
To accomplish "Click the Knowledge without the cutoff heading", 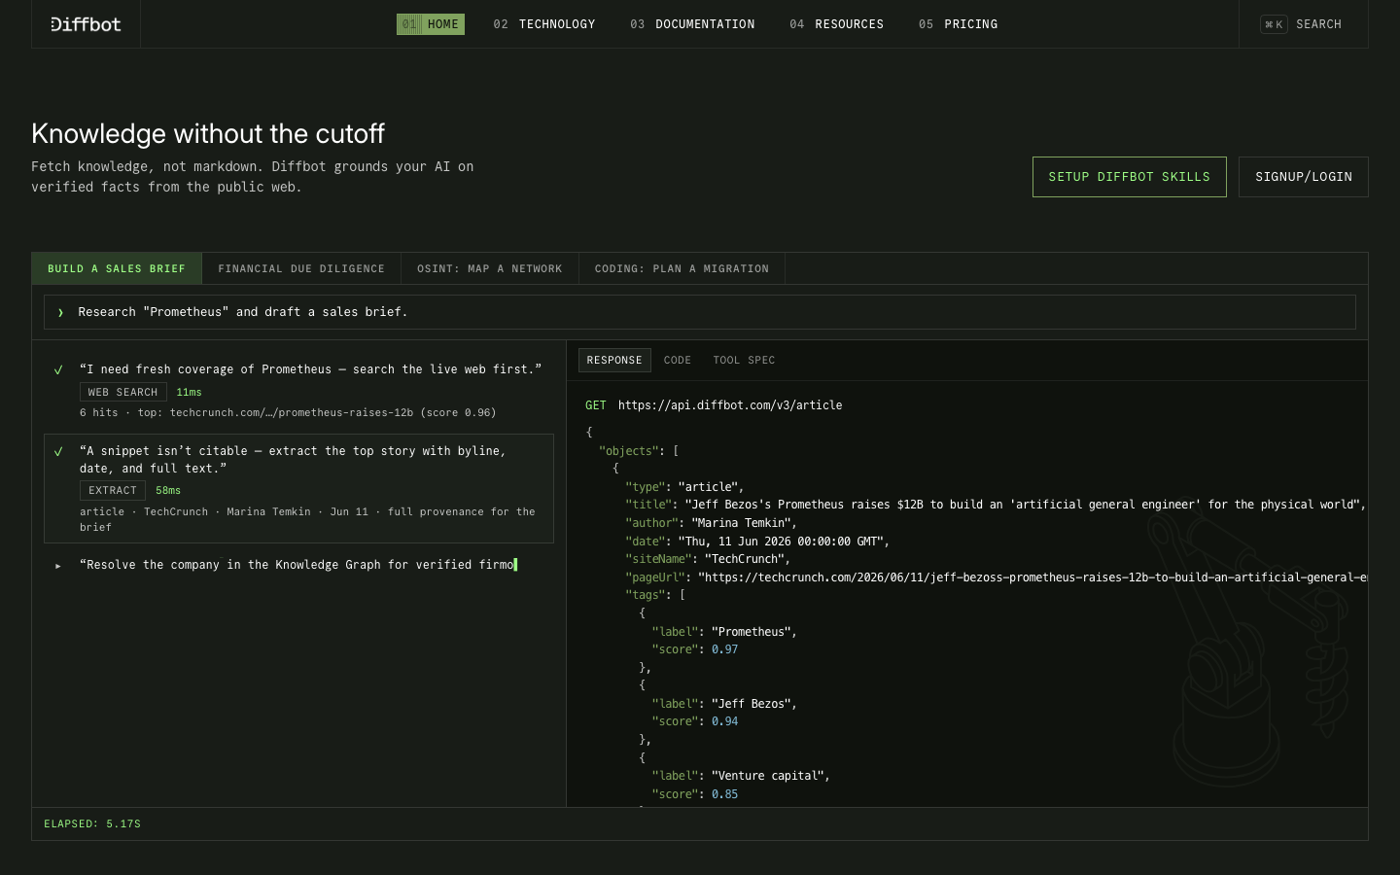I will click(x=208, y=133).
